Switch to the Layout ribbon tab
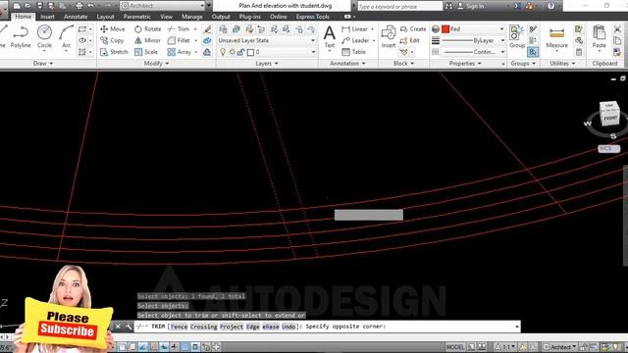 [x=105, y=17]
